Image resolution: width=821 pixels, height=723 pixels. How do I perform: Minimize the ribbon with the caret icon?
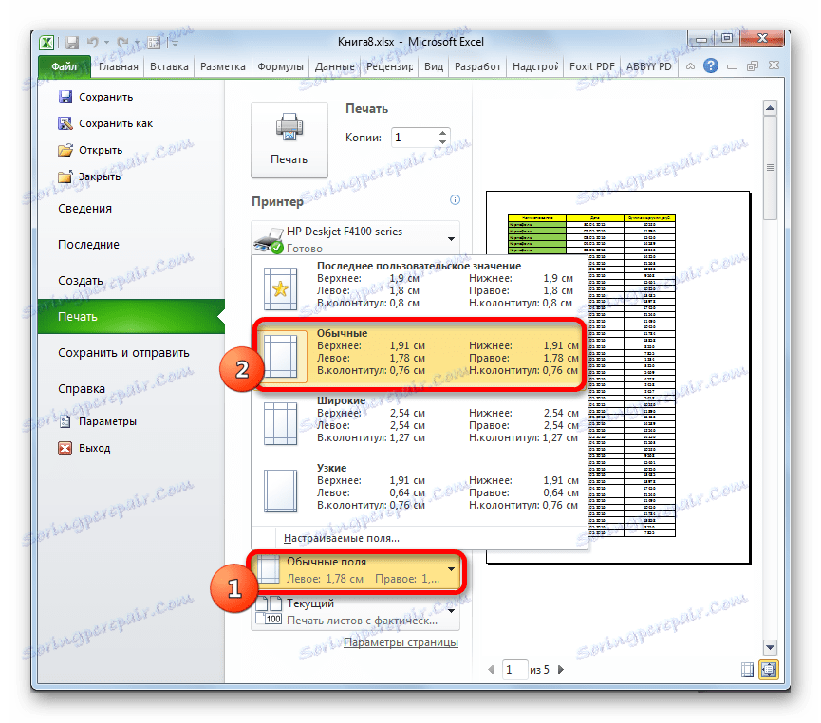pyautogui.click(x=691, y=66)
